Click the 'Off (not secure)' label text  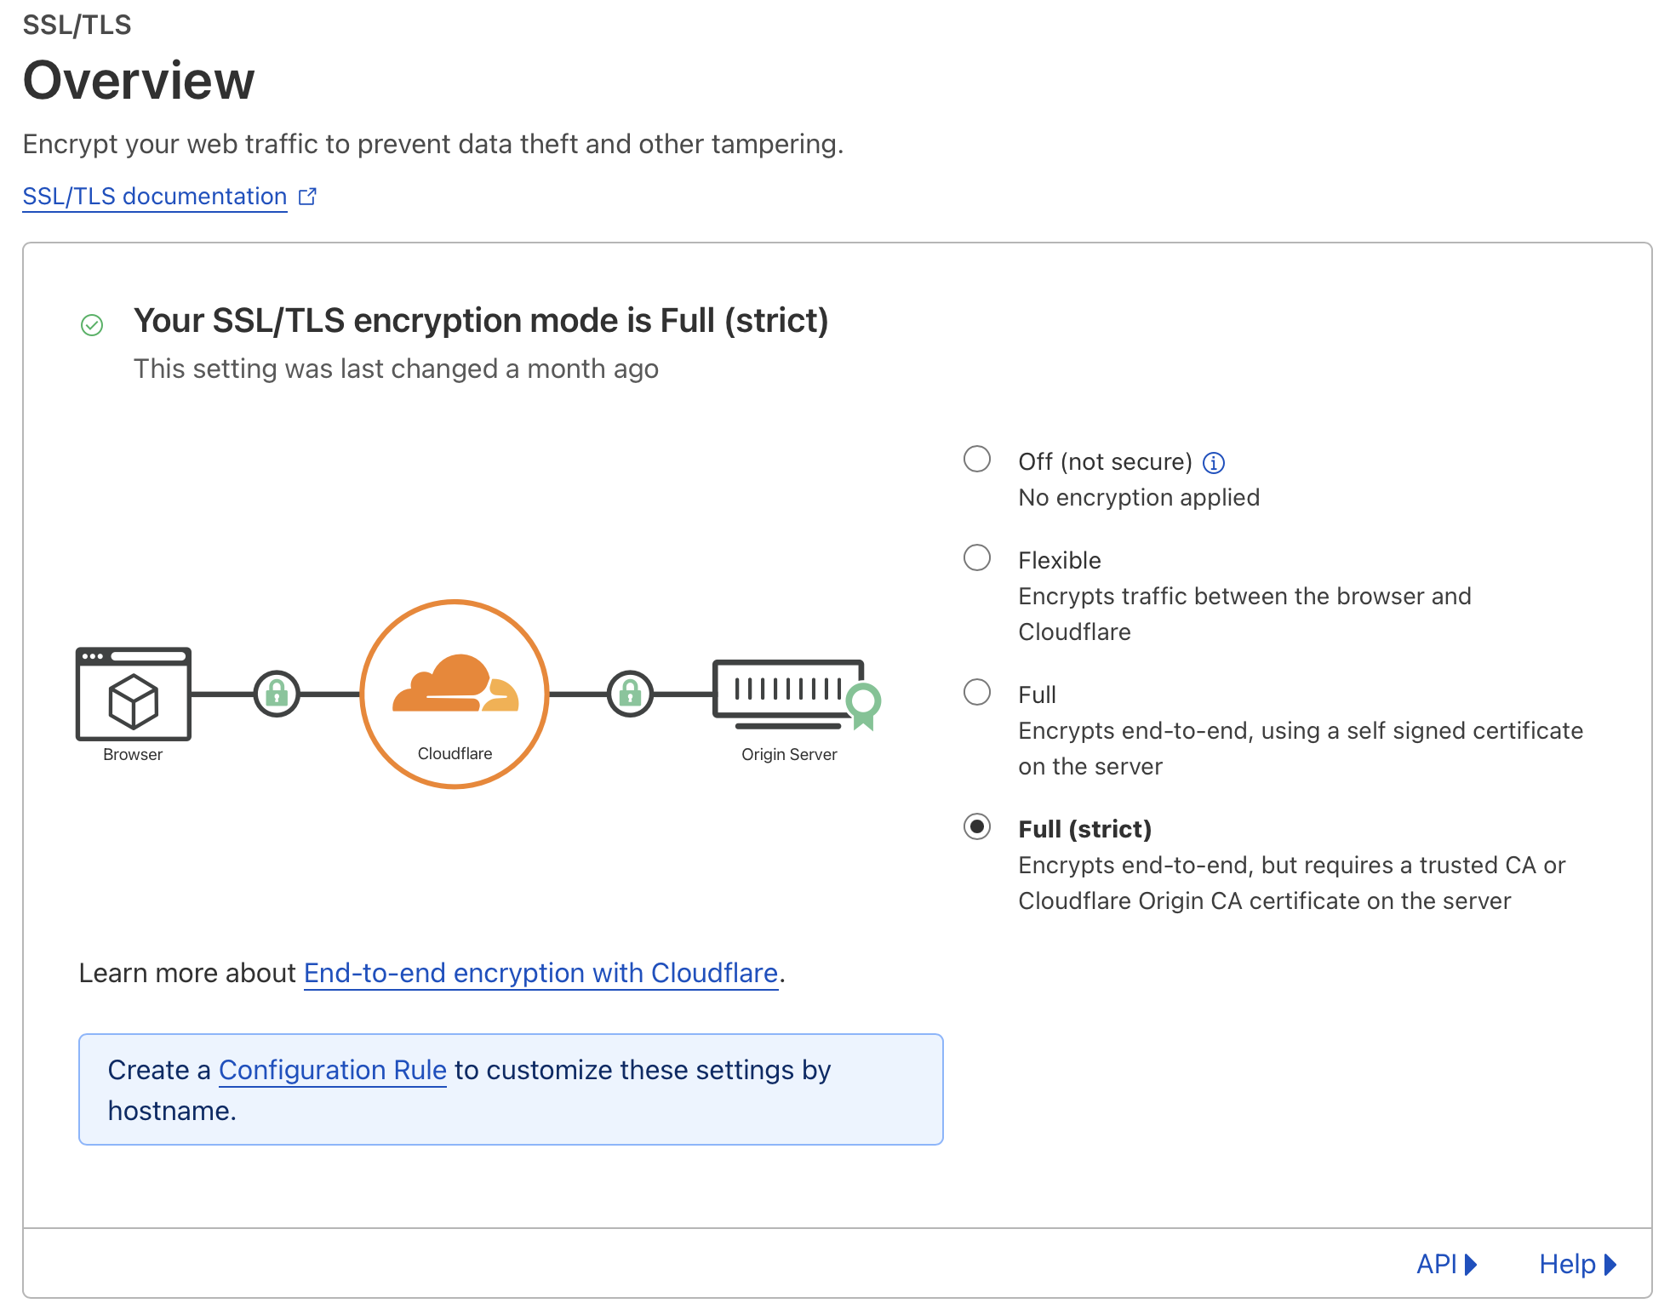(1106, 462)
